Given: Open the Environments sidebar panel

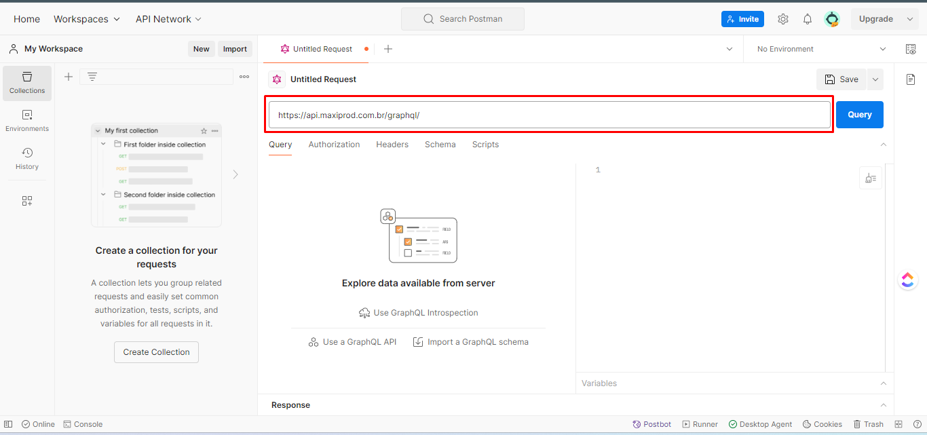Looking at the screenshot, I should pyautogui.click(x=27, y=121).
